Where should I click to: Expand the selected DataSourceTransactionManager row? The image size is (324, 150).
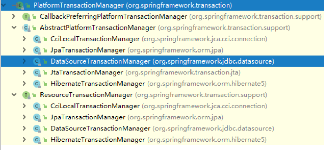pos(24,61)
